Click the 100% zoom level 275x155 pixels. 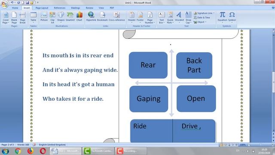(243, 145)
